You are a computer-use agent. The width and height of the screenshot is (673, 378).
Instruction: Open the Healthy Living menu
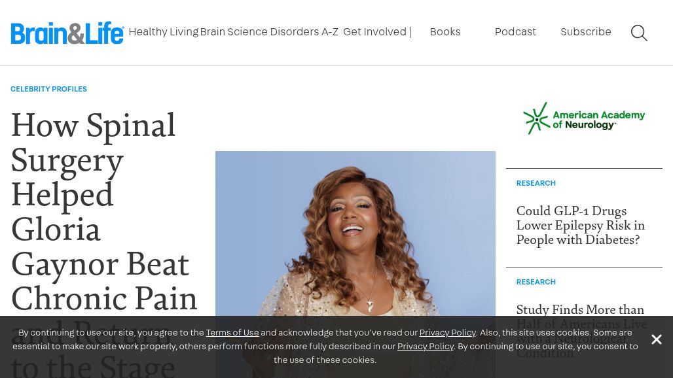(164, 31)
